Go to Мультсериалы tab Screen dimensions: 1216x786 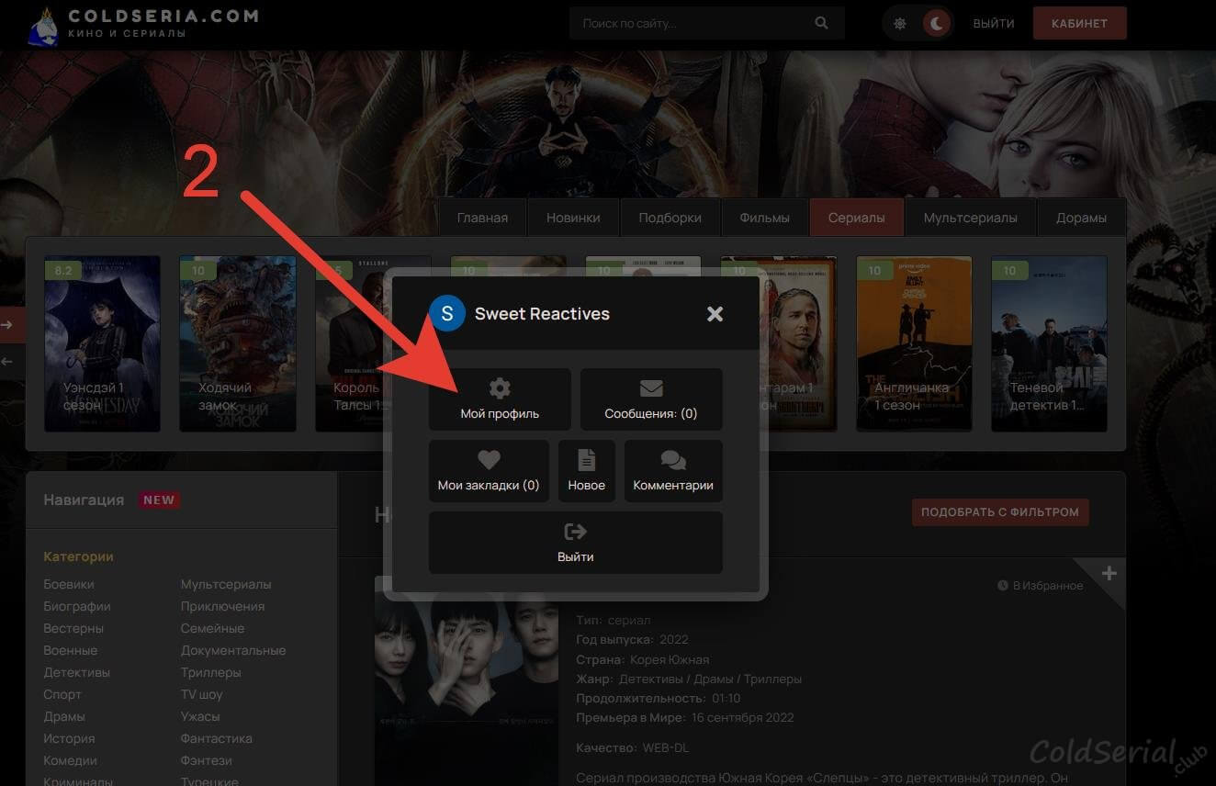pos(971,218)
